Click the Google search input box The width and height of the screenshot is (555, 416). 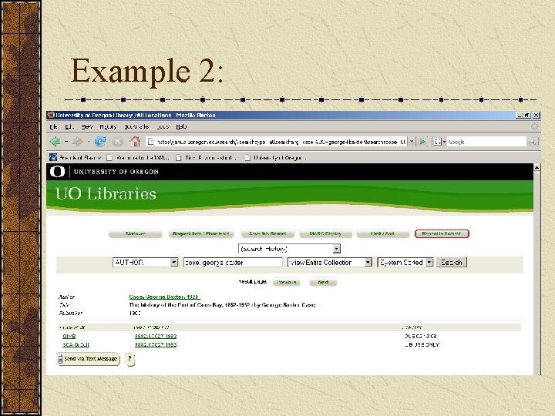coord(486,142)
